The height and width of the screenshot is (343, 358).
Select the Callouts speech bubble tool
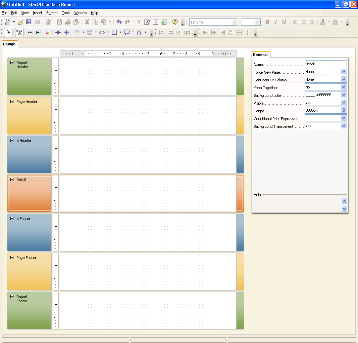tap(127, 33)
